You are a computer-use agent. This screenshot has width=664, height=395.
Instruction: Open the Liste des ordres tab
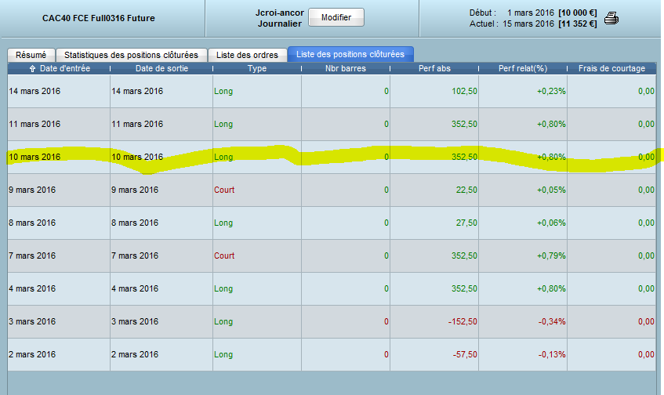coord(248,55)
